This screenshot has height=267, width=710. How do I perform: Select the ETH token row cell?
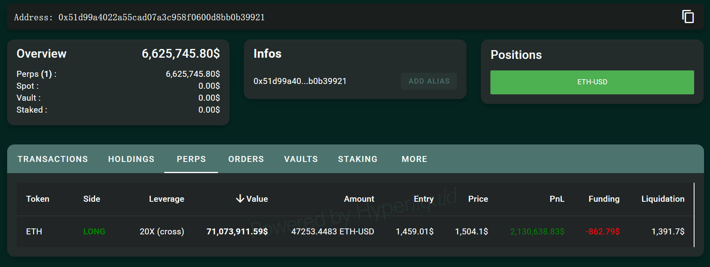pos(34,232)
